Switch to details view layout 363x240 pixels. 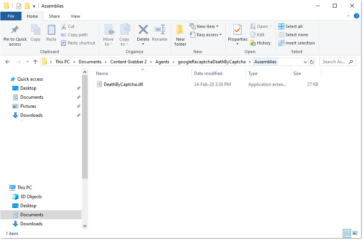tap(347, 234)
